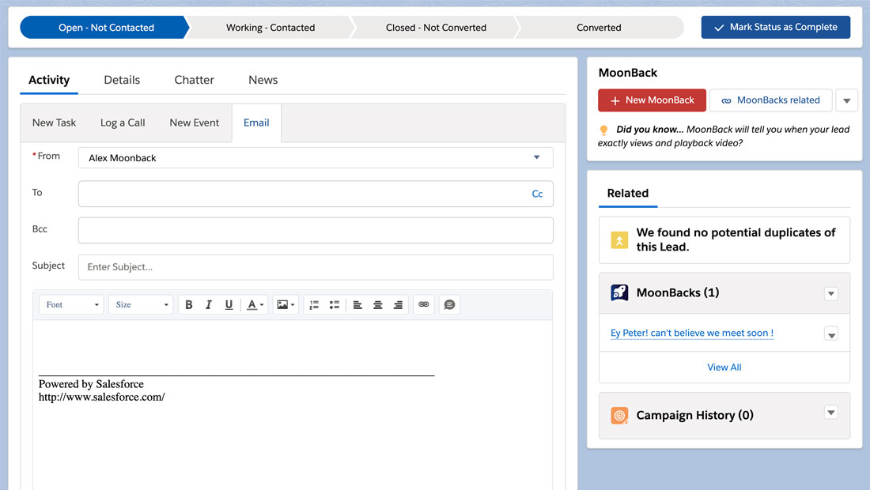Viewport: 870px width, 490px height.
Task: Open the insert image menu
Action: coord(286,305)
